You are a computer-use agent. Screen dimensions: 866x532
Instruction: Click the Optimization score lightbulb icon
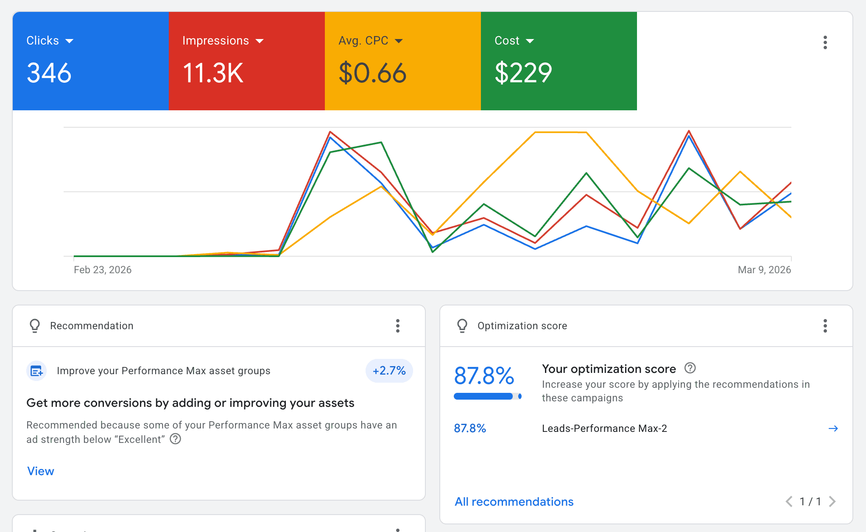(463, 325)
